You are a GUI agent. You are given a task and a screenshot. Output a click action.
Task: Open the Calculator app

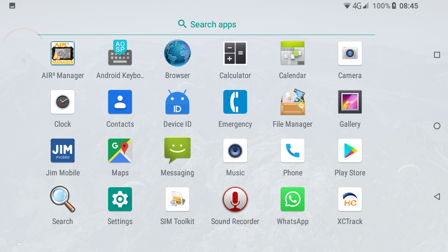pos(235,53)
